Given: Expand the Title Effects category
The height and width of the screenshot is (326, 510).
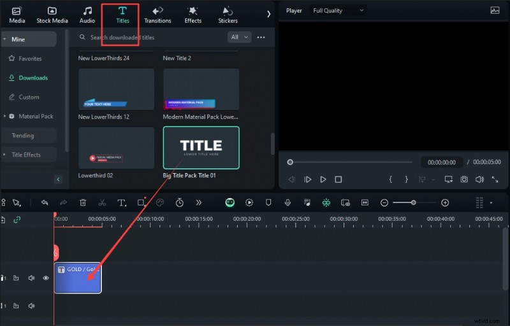Looking at the screenshot, I should coord(25,155).
